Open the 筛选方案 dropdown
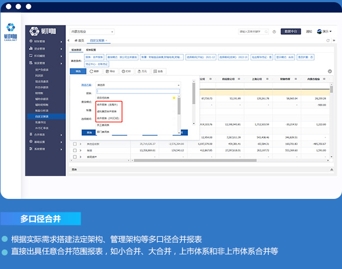This screenshot has height=269, width=342. 138,85
